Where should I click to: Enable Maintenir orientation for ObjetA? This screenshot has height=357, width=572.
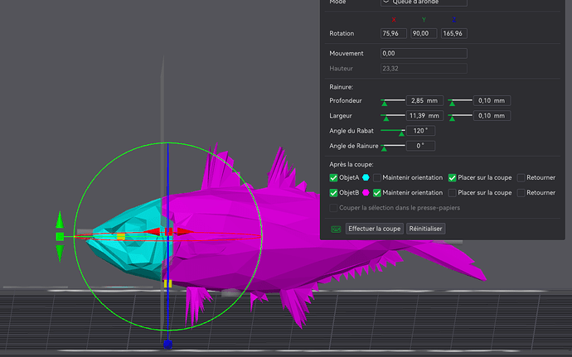tap(377, 177)
